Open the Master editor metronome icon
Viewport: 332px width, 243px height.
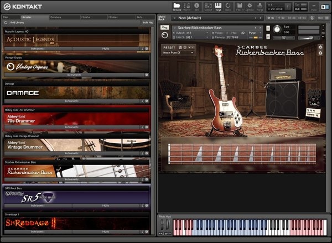[186, 7]
